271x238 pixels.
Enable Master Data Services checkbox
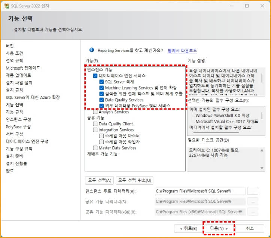(x=95, y=148)
